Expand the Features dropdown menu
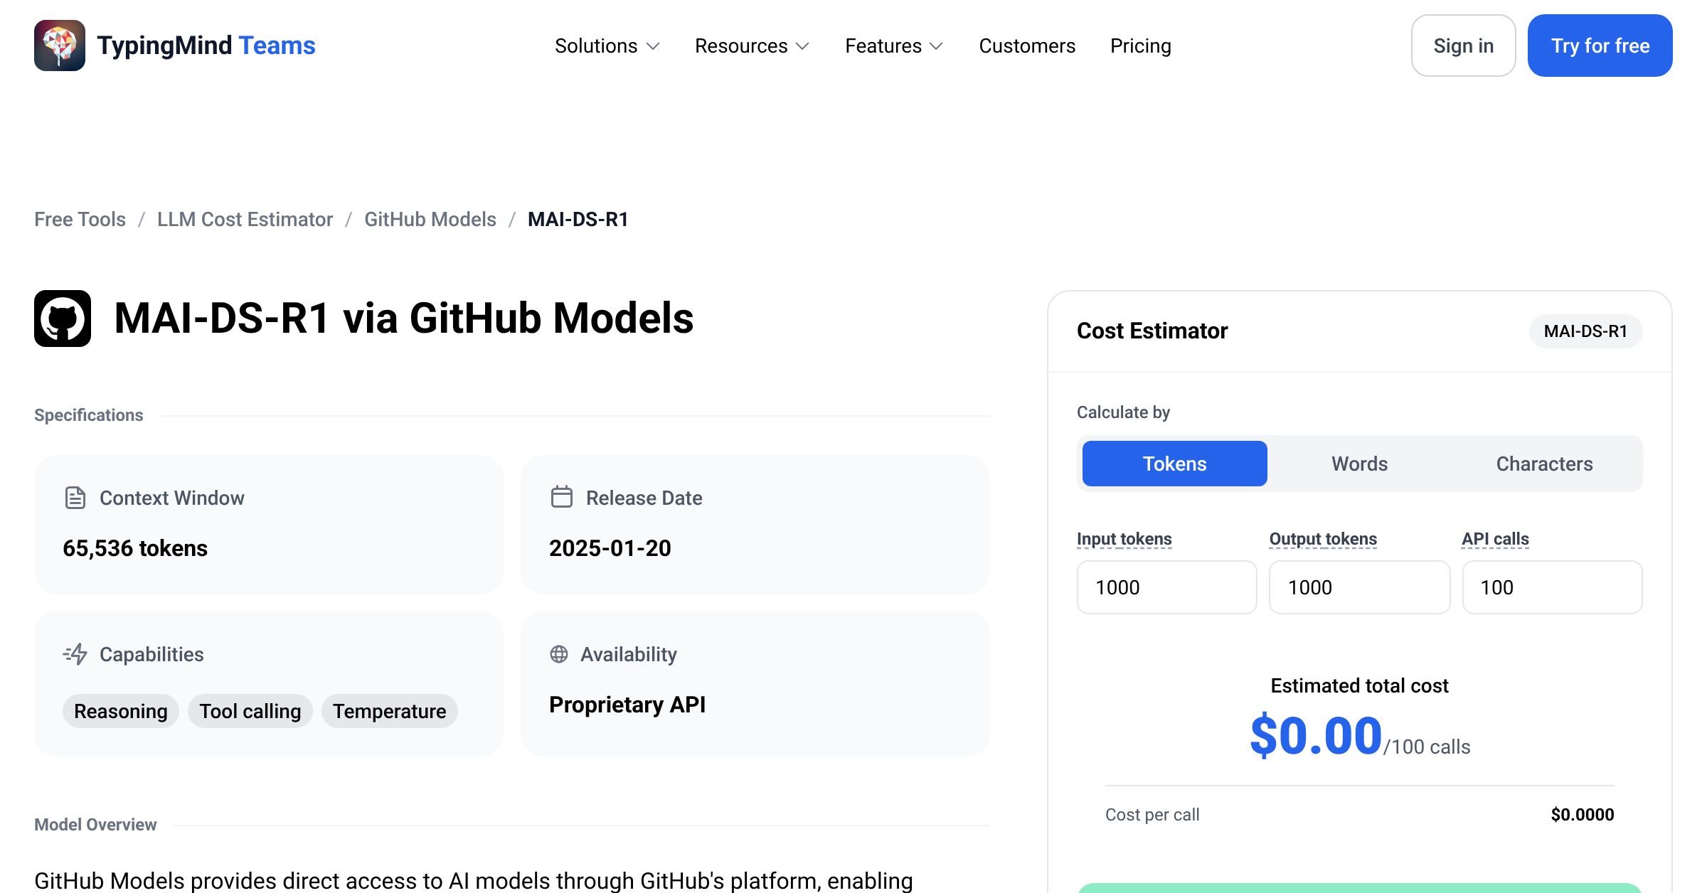 coord(894,46)
